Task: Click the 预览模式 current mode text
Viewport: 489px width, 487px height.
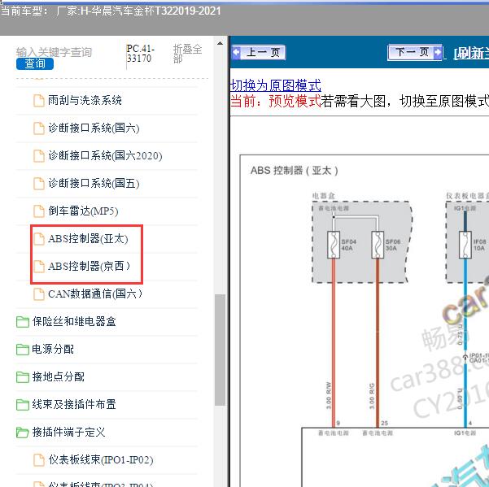Action: (x=295, y=102)
